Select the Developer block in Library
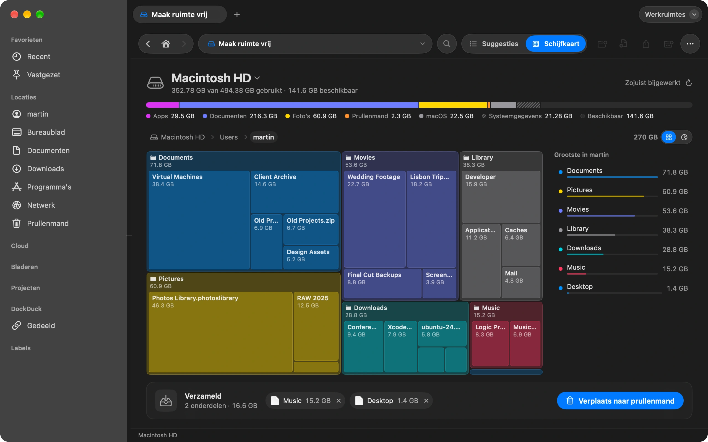This screenshot has width=708, height=442. coord(501,197)
